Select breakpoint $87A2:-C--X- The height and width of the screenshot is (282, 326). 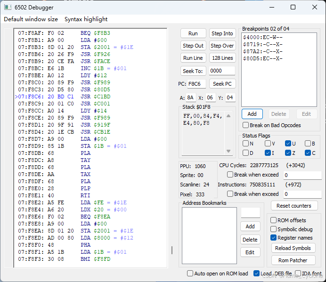point(279,51)
